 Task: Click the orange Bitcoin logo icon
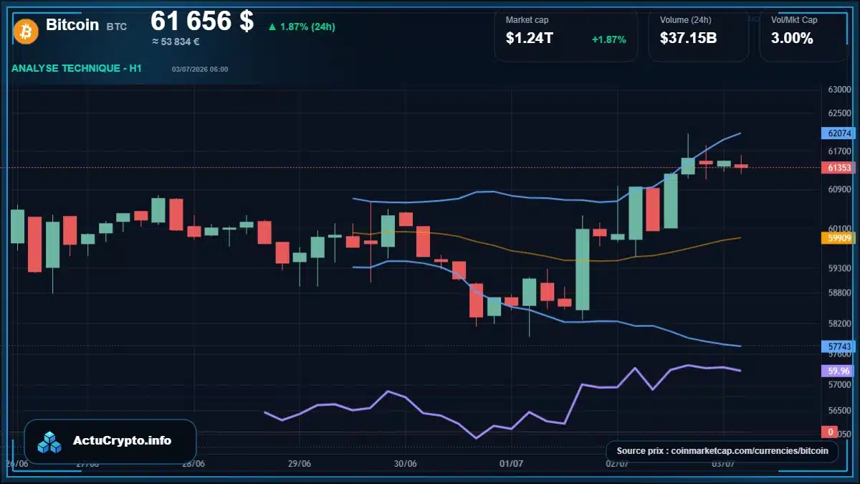(x=26, y=31)
